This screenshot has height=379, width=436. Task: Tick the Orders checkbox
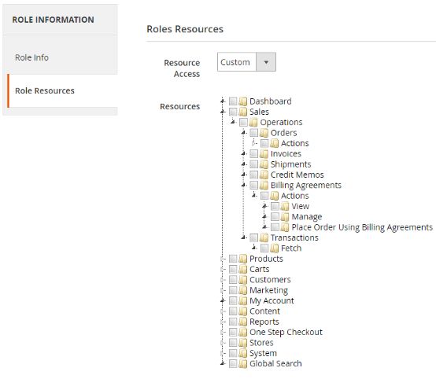tap(253, 133)
